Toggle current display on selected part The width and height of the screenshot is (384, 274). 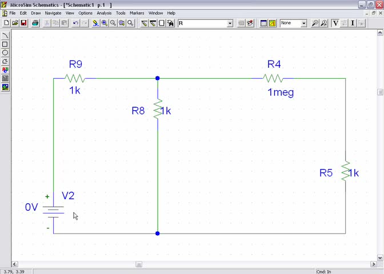click(361, 23)
